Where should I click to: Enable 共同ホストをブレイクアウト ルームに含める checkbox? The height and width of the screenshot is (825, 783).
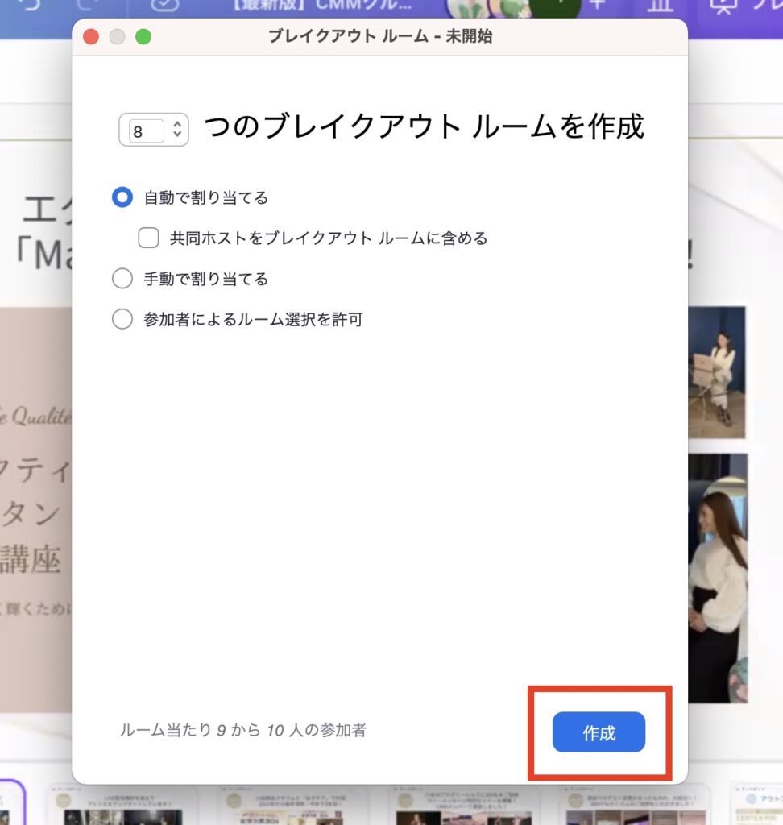[148, 238]
